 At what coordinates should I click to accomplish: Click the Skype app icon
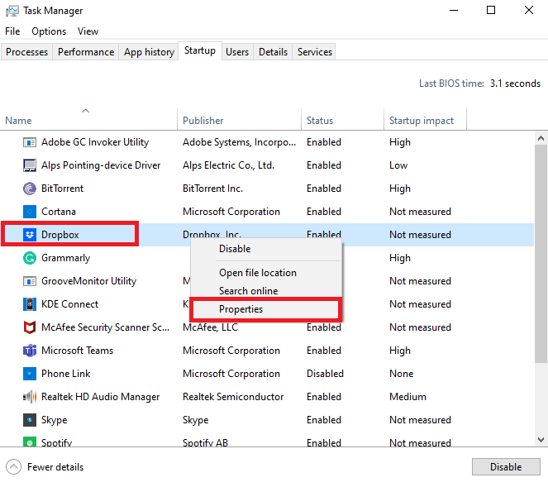30,420
